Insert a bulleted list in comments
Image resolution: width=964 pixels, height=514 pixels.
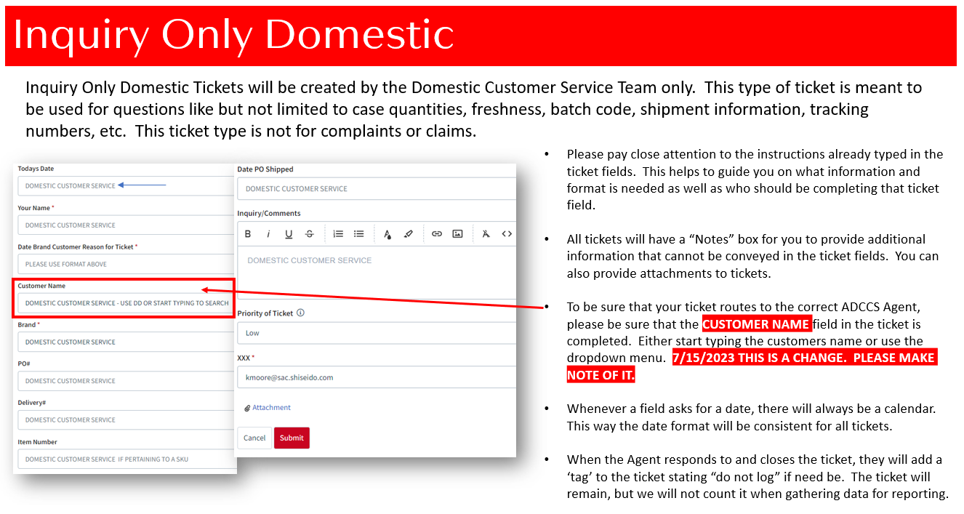358,234
